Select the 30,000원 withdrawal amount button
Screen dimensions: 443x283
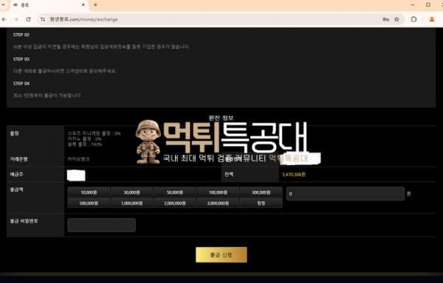(x=132, y=192)
